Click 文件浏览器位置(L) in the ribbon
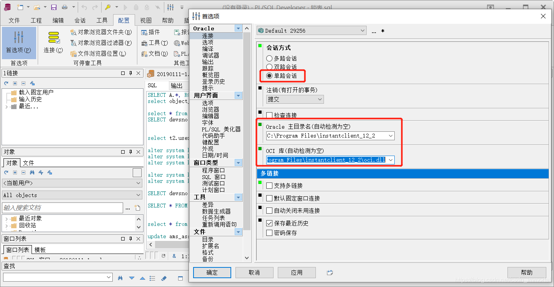The image size is (554, 287). click(98, 54)
